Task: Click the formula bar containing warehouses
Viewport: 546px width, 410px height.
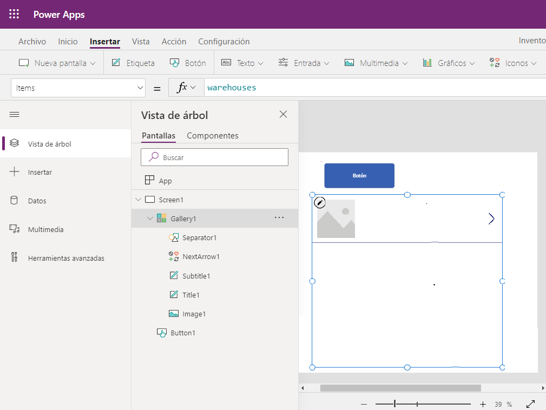Action: click(x=374, y=88)
